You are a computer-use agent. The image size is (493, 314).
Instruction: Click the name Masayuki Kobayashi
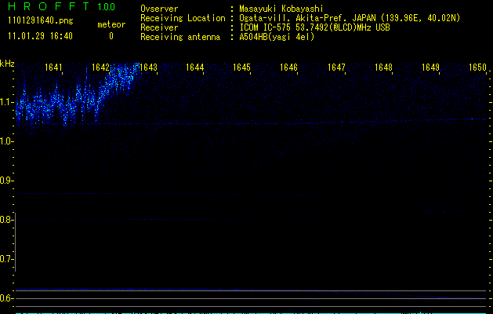coord(281,9)
